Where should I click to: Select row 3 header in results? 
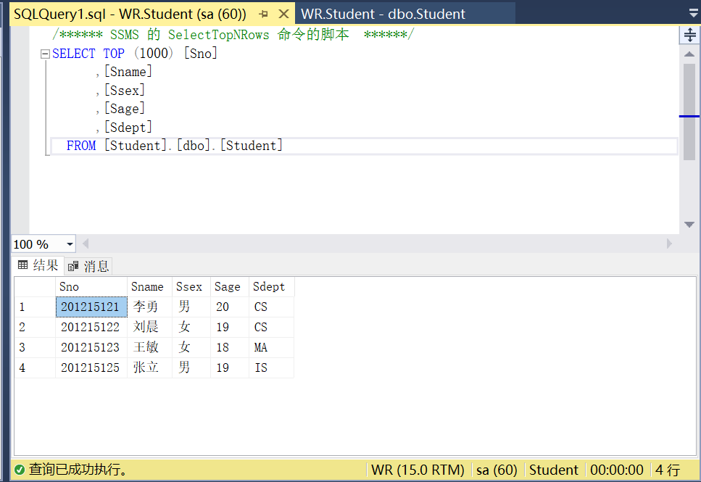click(x=35, y=347)
